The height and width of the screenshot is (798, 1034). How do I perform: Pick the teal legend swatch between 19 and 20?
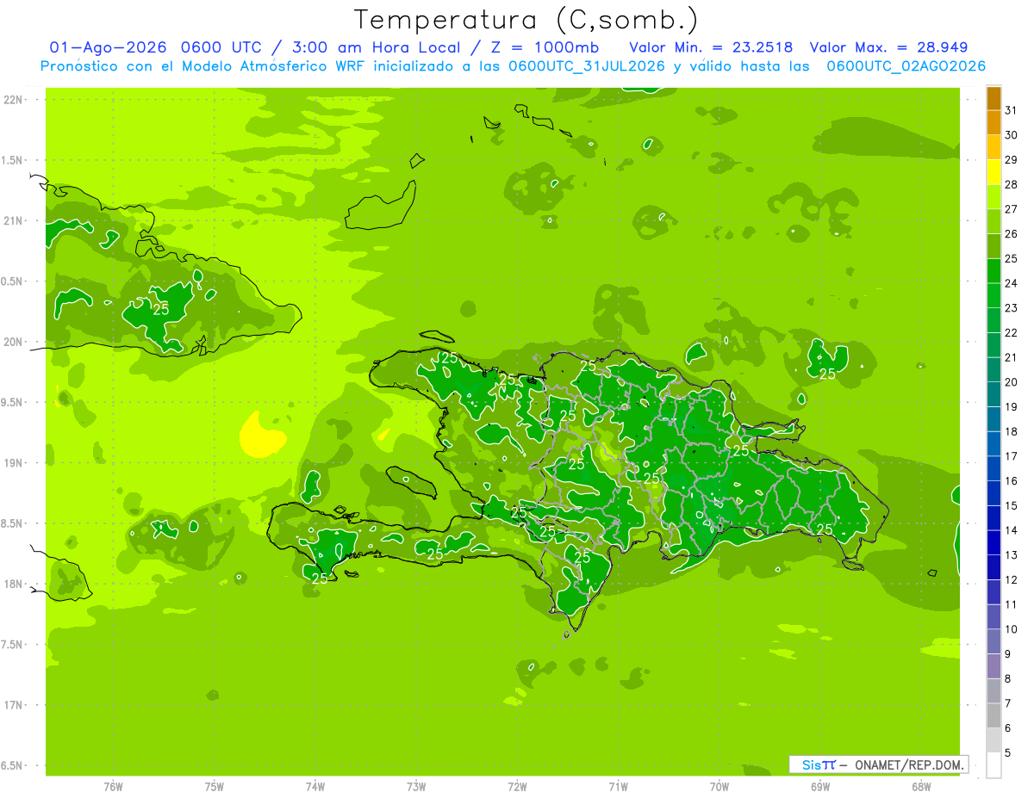coord(994,395)
